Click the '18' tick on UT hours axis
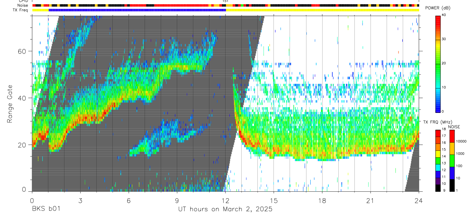The width and height of the screenshot is (471, 217). point(322,201)
